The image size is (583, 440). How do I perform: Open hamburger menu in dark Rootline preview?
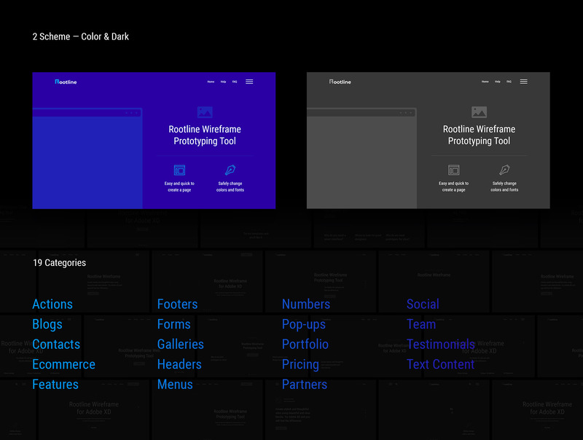(523, 82)
